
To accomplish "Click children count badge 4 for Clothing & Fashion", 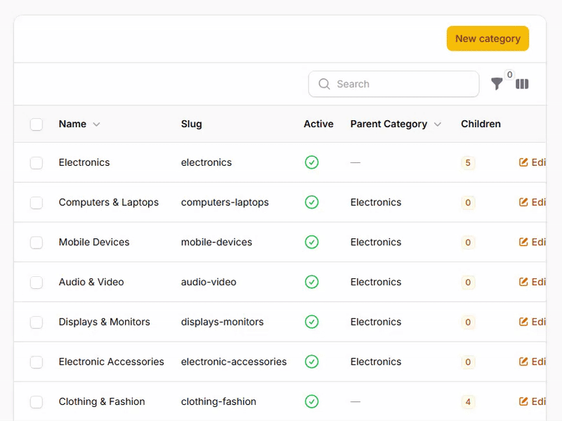I will (x=468, y=401).
